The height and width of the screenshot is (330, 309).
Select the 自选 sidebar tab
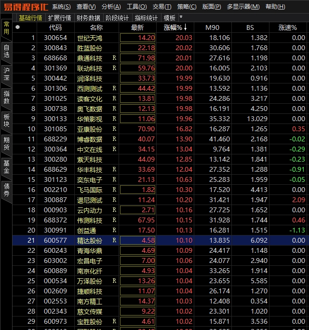point(7,51)
